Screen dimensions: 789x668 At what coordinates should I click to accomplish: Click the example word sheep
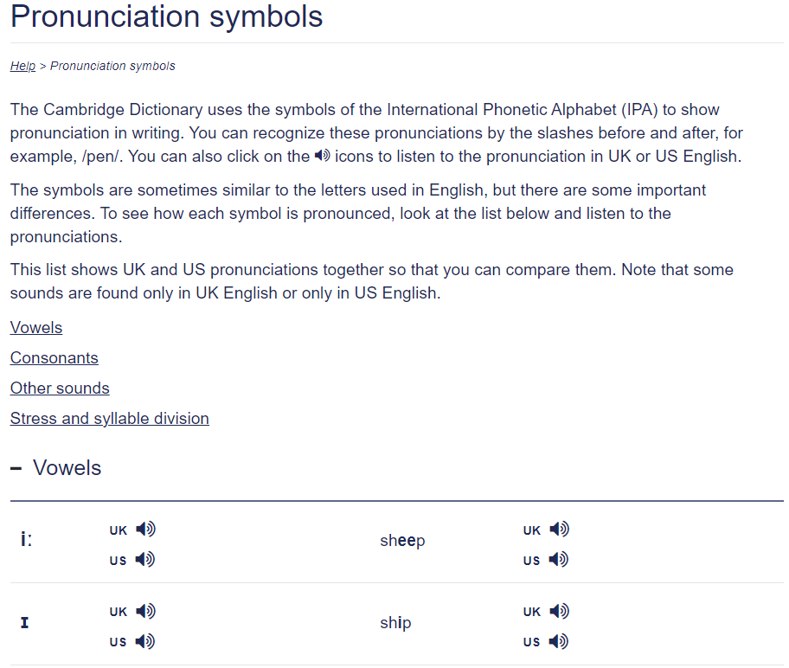402,540
